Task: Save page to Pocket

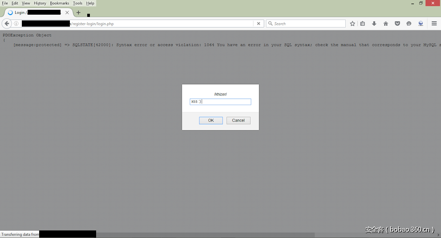Action: (x=397, y=24)
